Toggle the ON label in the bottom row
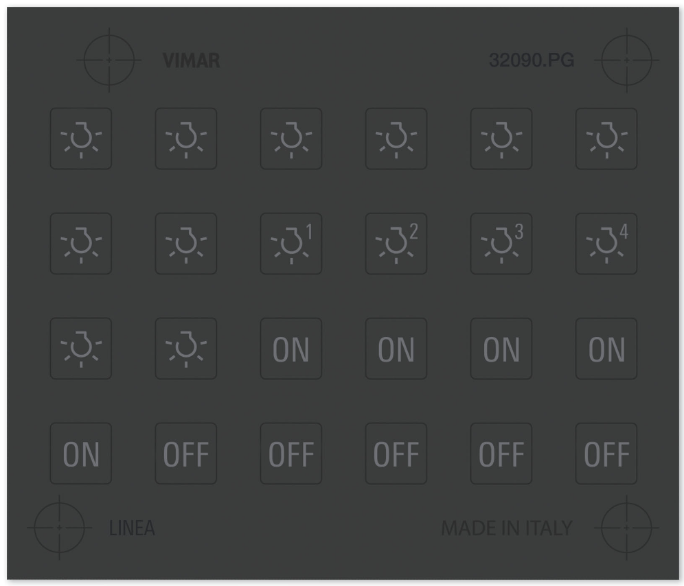The height and width of the screenshot is (586, 684). click(81, 454)
